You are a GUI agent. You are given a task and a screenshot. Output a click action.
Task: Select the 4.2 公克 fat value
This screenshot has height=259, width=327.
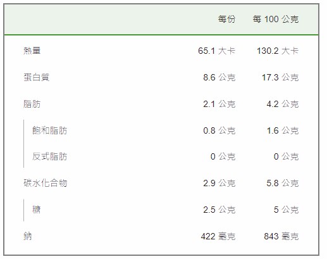pos(283,104)
